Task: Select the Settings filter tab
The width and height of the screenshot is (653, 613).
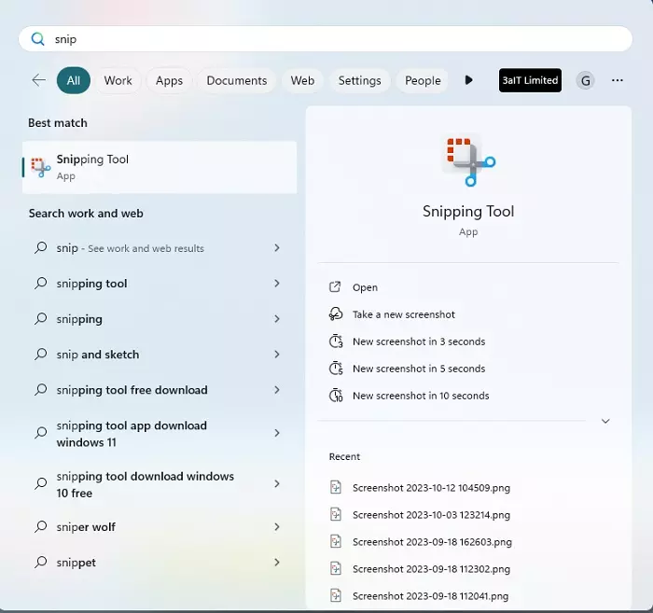Action: click(x=359, y=80)
